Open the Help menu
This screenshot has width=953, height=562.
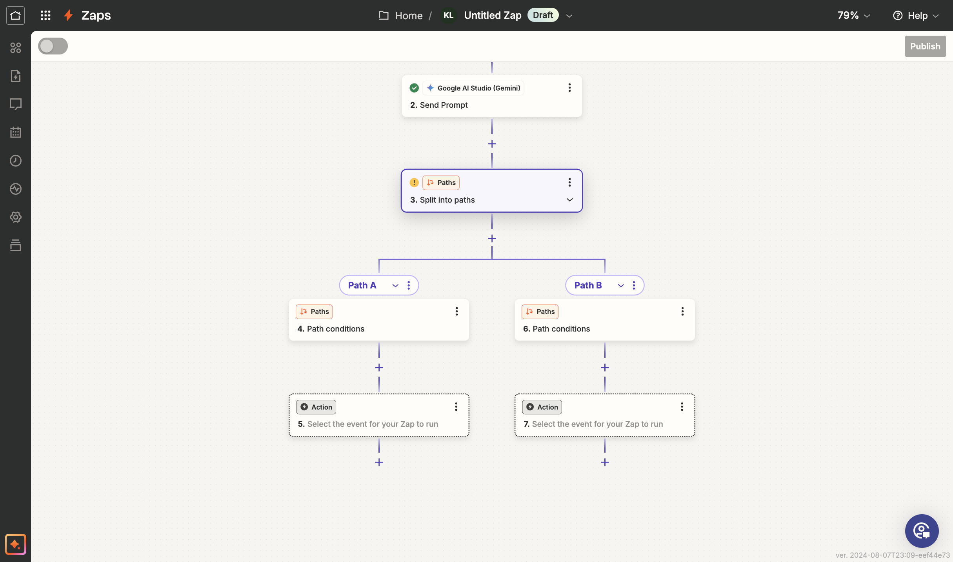point(916,15)
